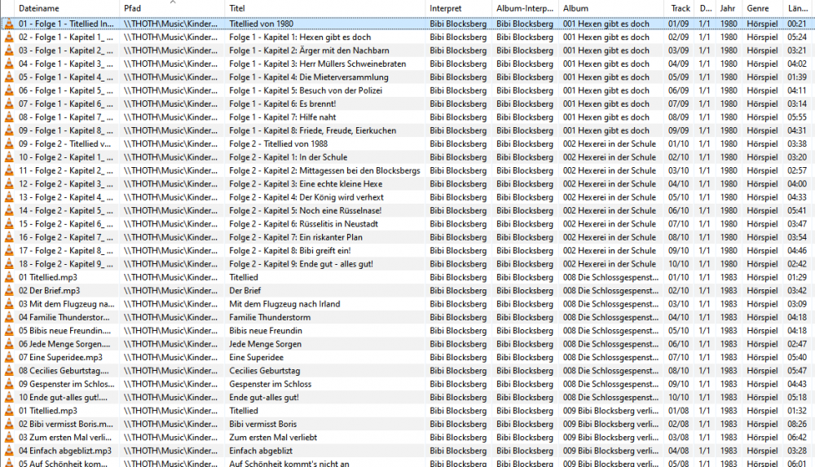Click VLC icon beside '03 Mit dem Flugzeug na...'
This screenshot has width=815, height=467.
[9, 304]
